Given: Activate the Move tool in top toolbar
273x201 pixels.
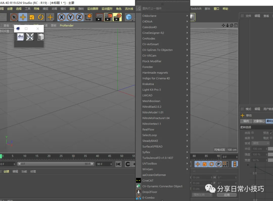Looking at the screenshot, I should click(x=23, y=17).
